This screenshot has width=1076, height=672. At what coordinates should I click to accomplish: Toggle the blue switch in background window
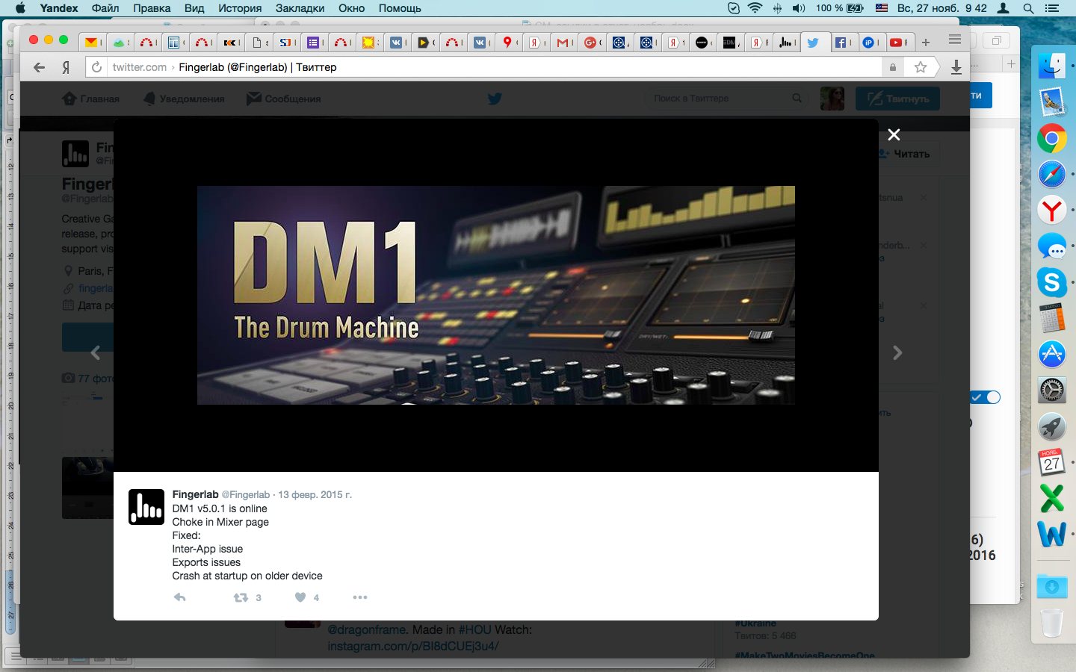coord(986,397)
